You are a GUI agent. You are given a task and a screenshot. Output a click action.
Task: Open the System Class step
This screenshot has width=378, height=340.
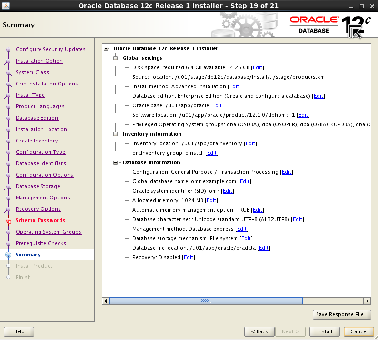pos(32,72)
